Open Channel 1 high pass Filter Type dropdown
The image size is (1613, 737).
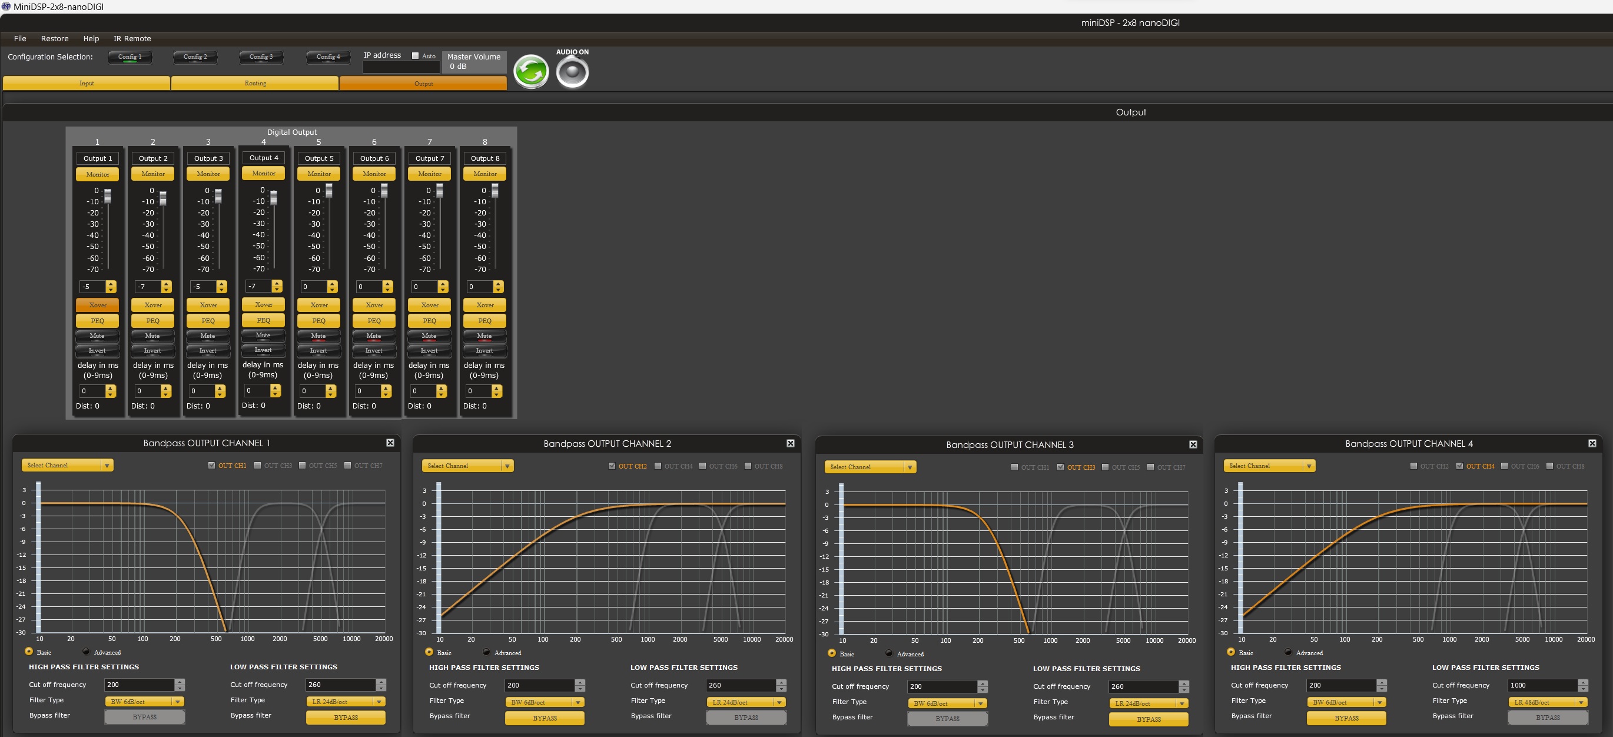145,702
